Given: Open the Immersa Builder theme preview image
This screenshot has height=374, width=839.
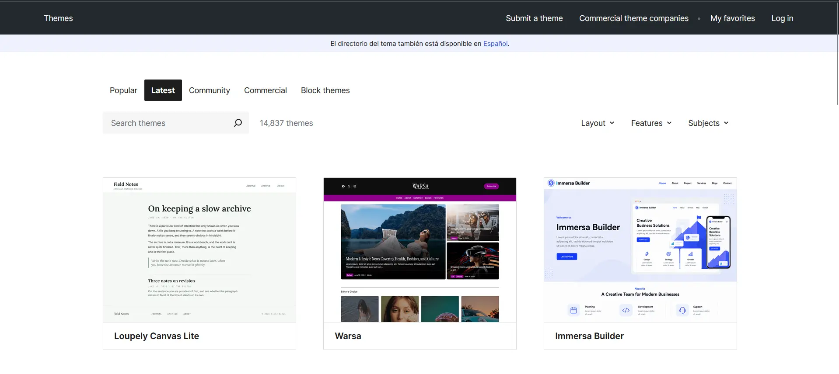Looking at the screenshot, I should pos(640,250).
